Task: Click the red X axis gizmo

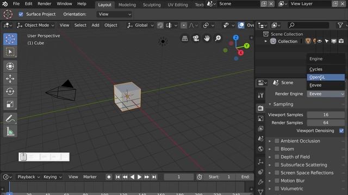Action: pos(240,53)
